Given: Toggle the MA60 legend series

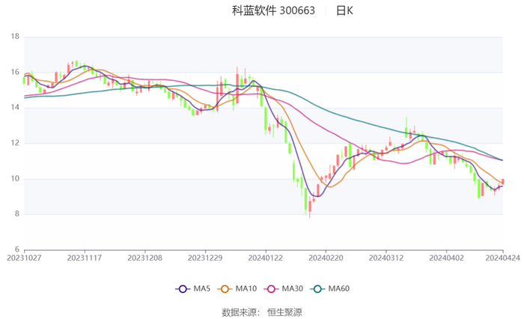Looking at the screenshot, I should [x=330, y=288].
